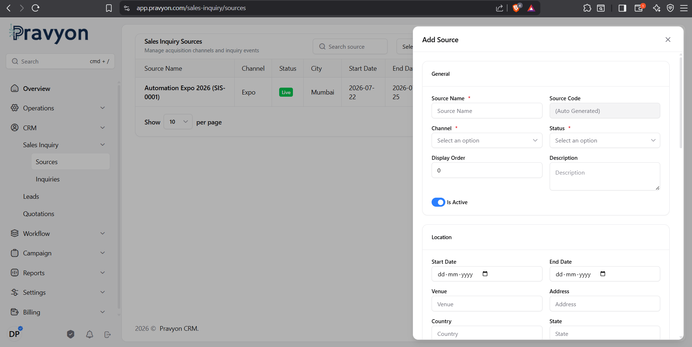Open browser extensions puzzle icon
The image size is (692, 347).
[587, 8]
